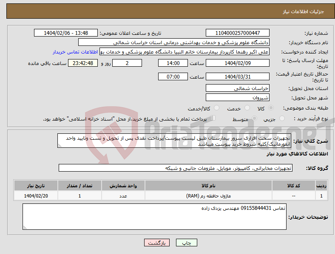Click the remaining days field showing 2
Viewport: 335px width, 254px height.
click(127, 63)
